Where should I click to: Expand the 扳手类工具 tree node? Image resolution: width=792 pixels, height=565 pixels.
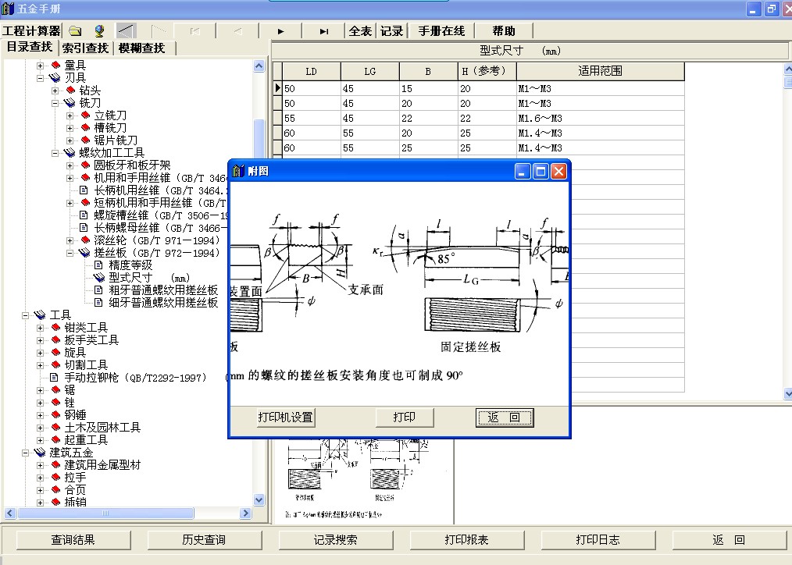(x=40, y=340)
